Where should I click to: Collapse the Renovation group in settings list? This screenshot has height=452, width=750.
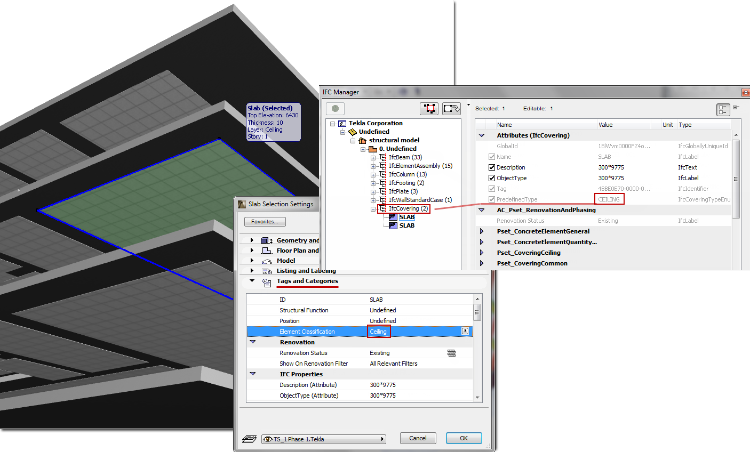(253, 342)
